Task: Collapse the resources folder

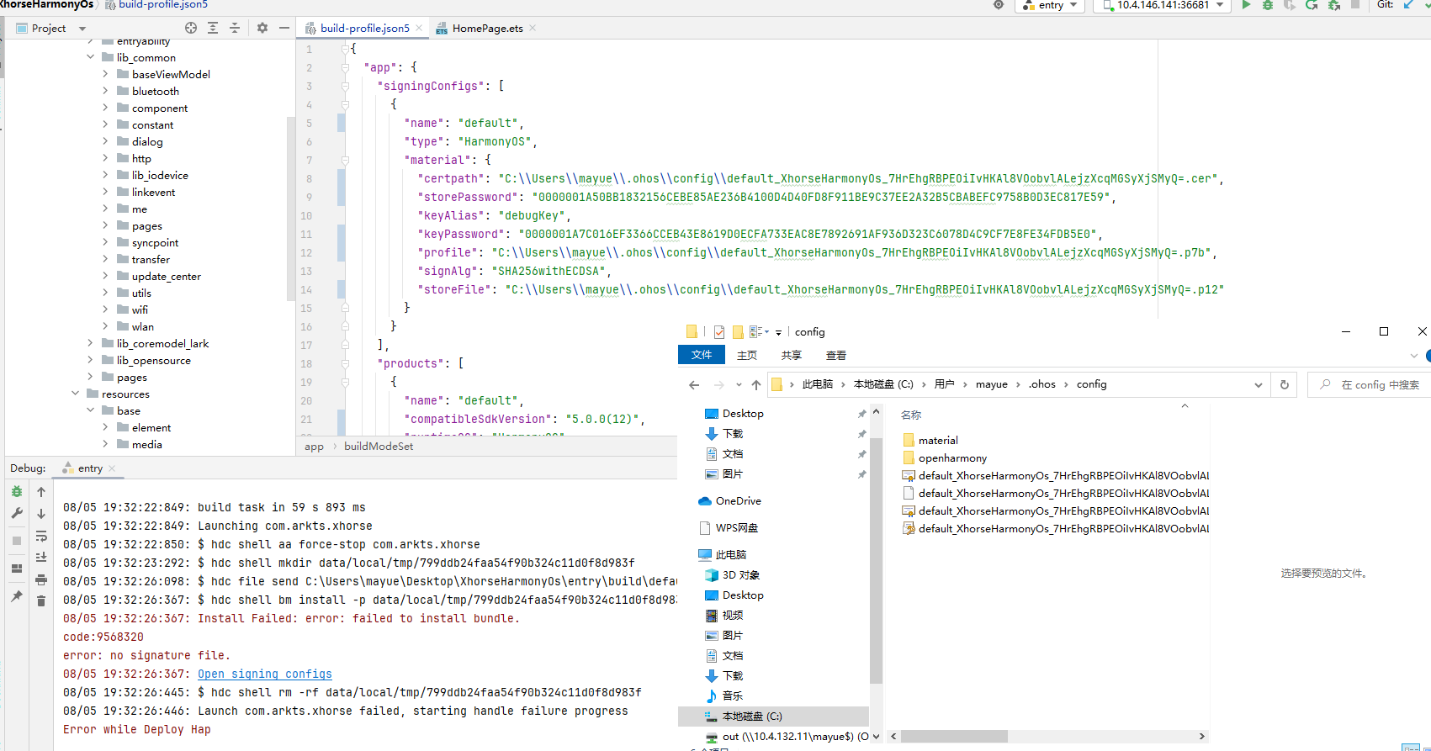Action: [75, 394]
